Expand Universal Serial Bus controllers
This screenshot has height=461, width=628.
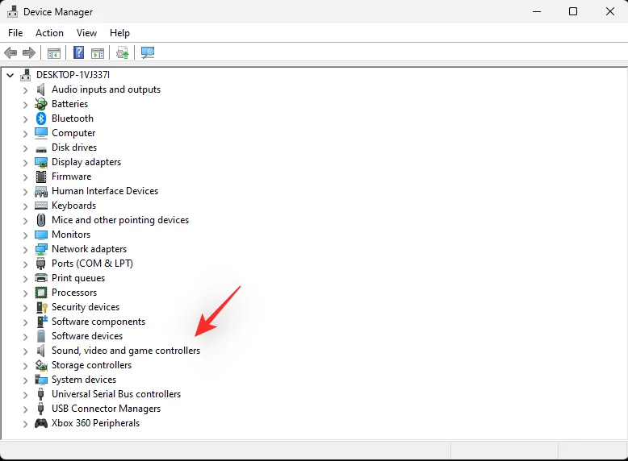[x=25, y=395]
